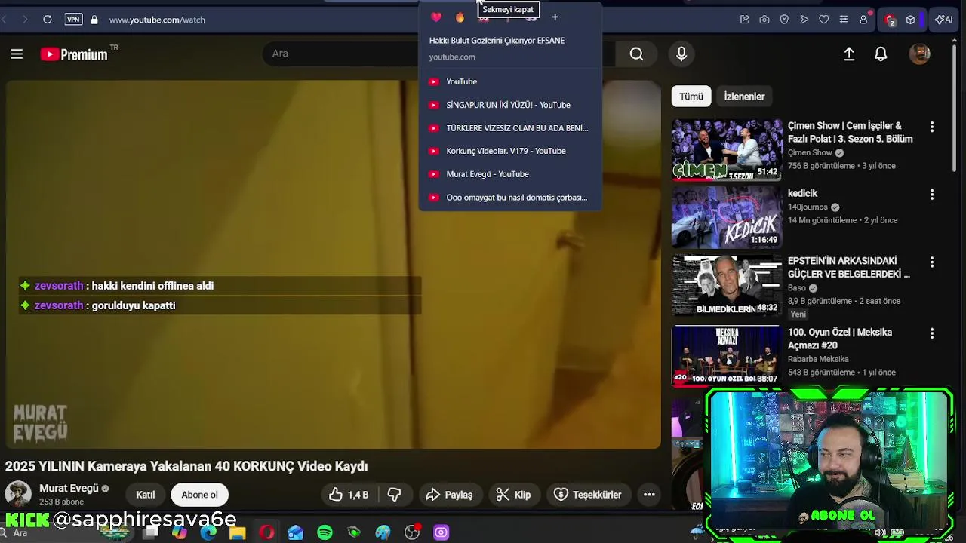The height and width of the screenshot is (543, 966).
Task: Open the Opera AI assistant button
Action: point(943,20)
